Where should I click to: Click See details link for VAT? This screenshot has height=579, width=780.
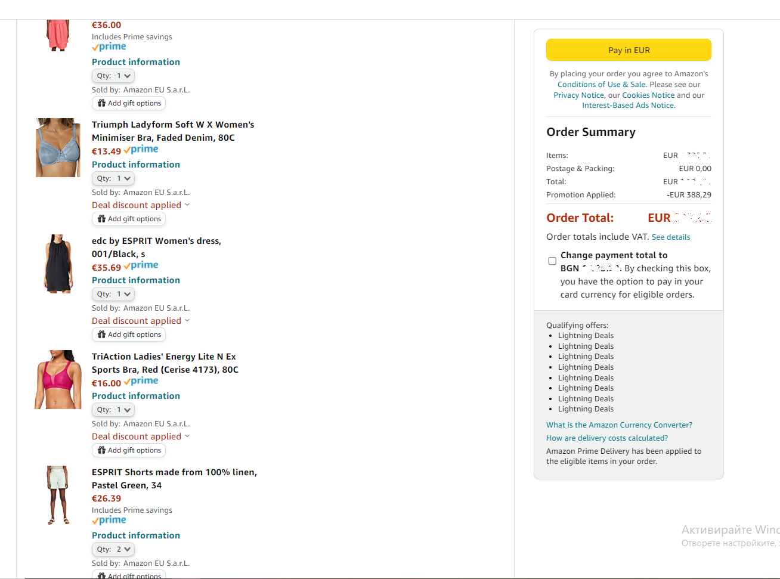(x=671, y=237)
